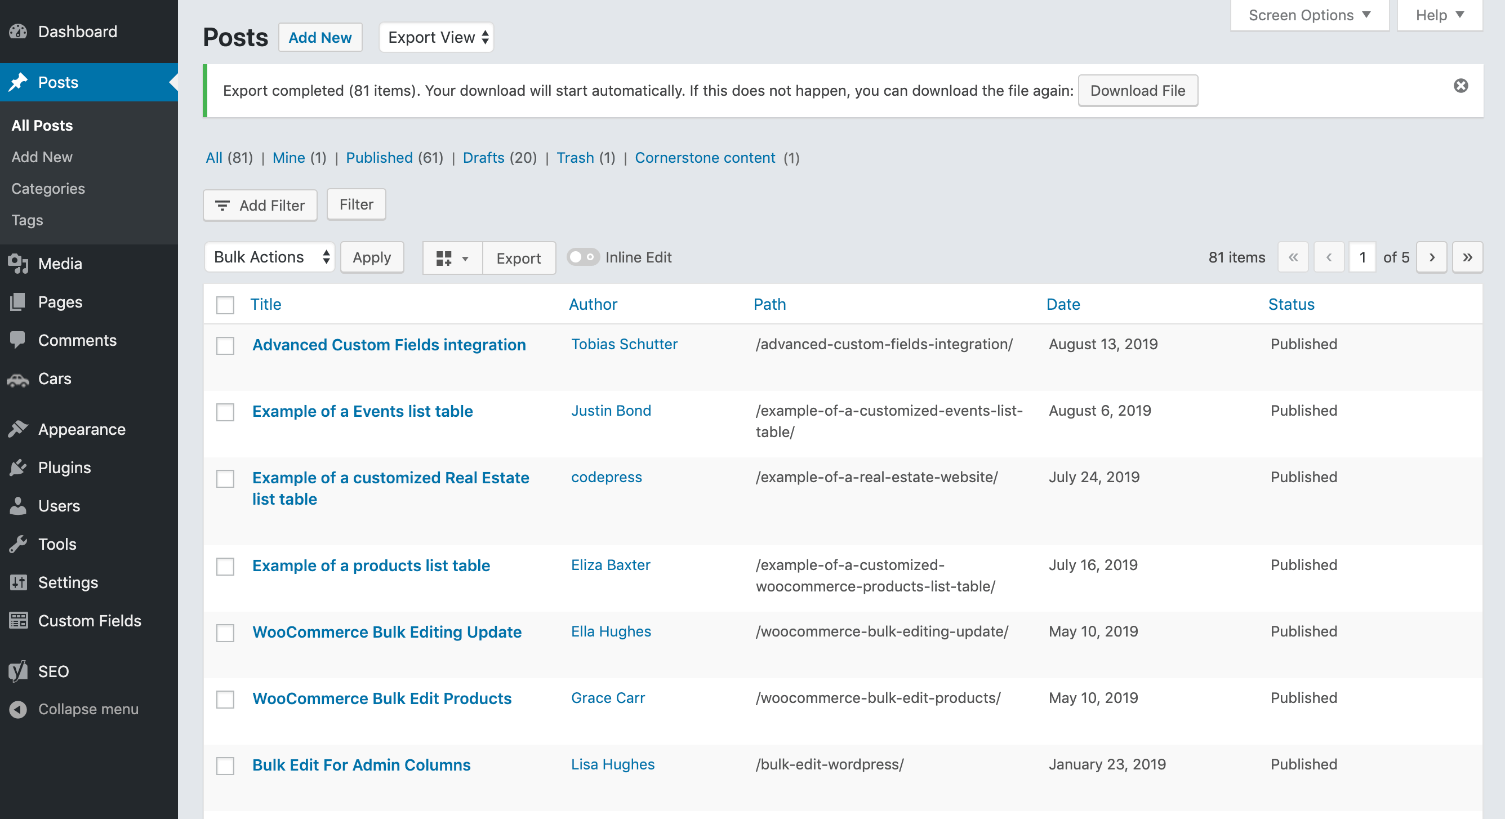Click the Appearance paintbrush icon

click(18, 429)
